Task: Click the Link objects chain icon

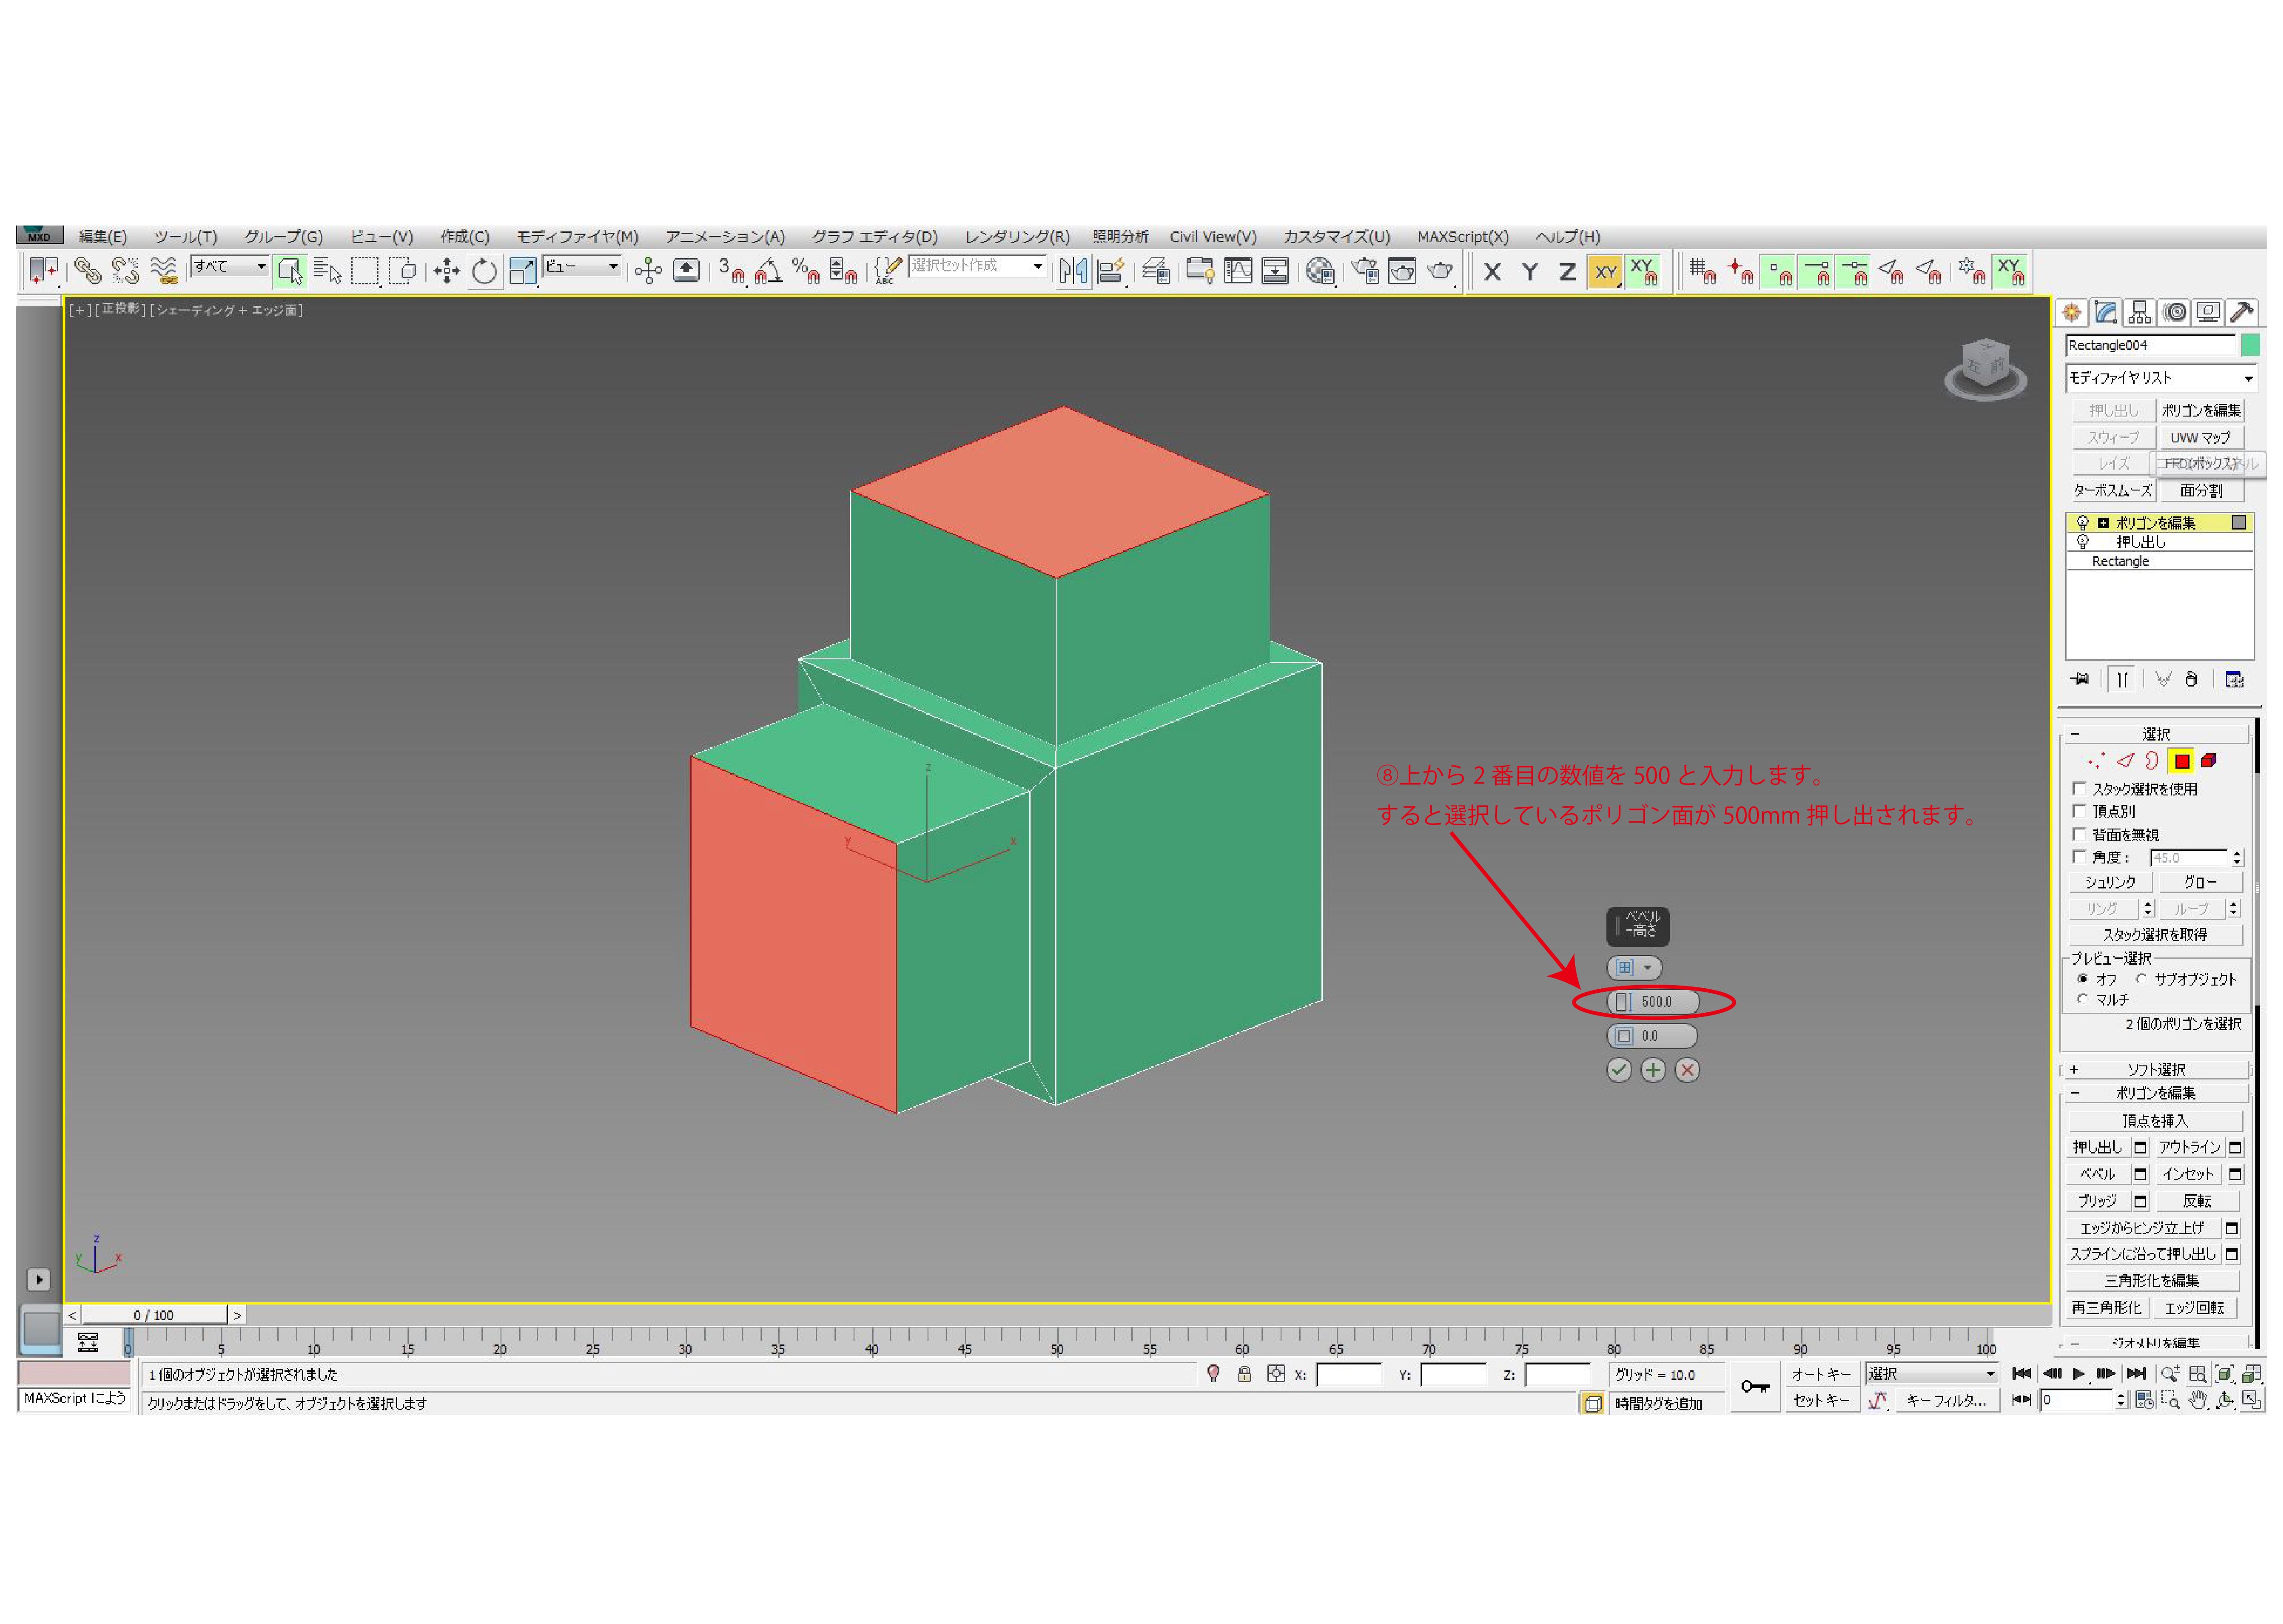Action: click(87, 271)
